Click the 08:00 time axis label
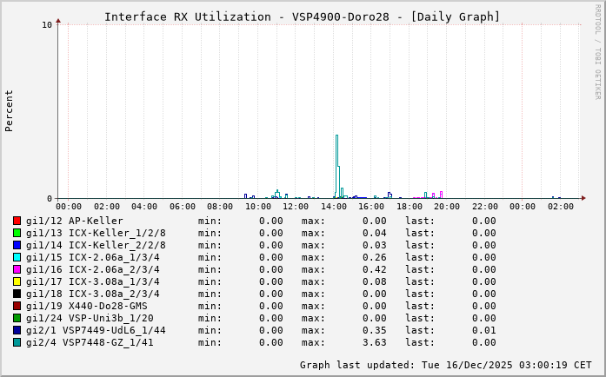 point(220,207)
